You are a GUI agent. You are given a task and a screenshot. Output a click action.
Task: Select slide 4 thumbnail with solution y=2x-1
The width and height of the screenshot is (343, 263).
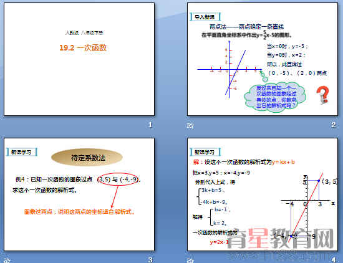263,194
